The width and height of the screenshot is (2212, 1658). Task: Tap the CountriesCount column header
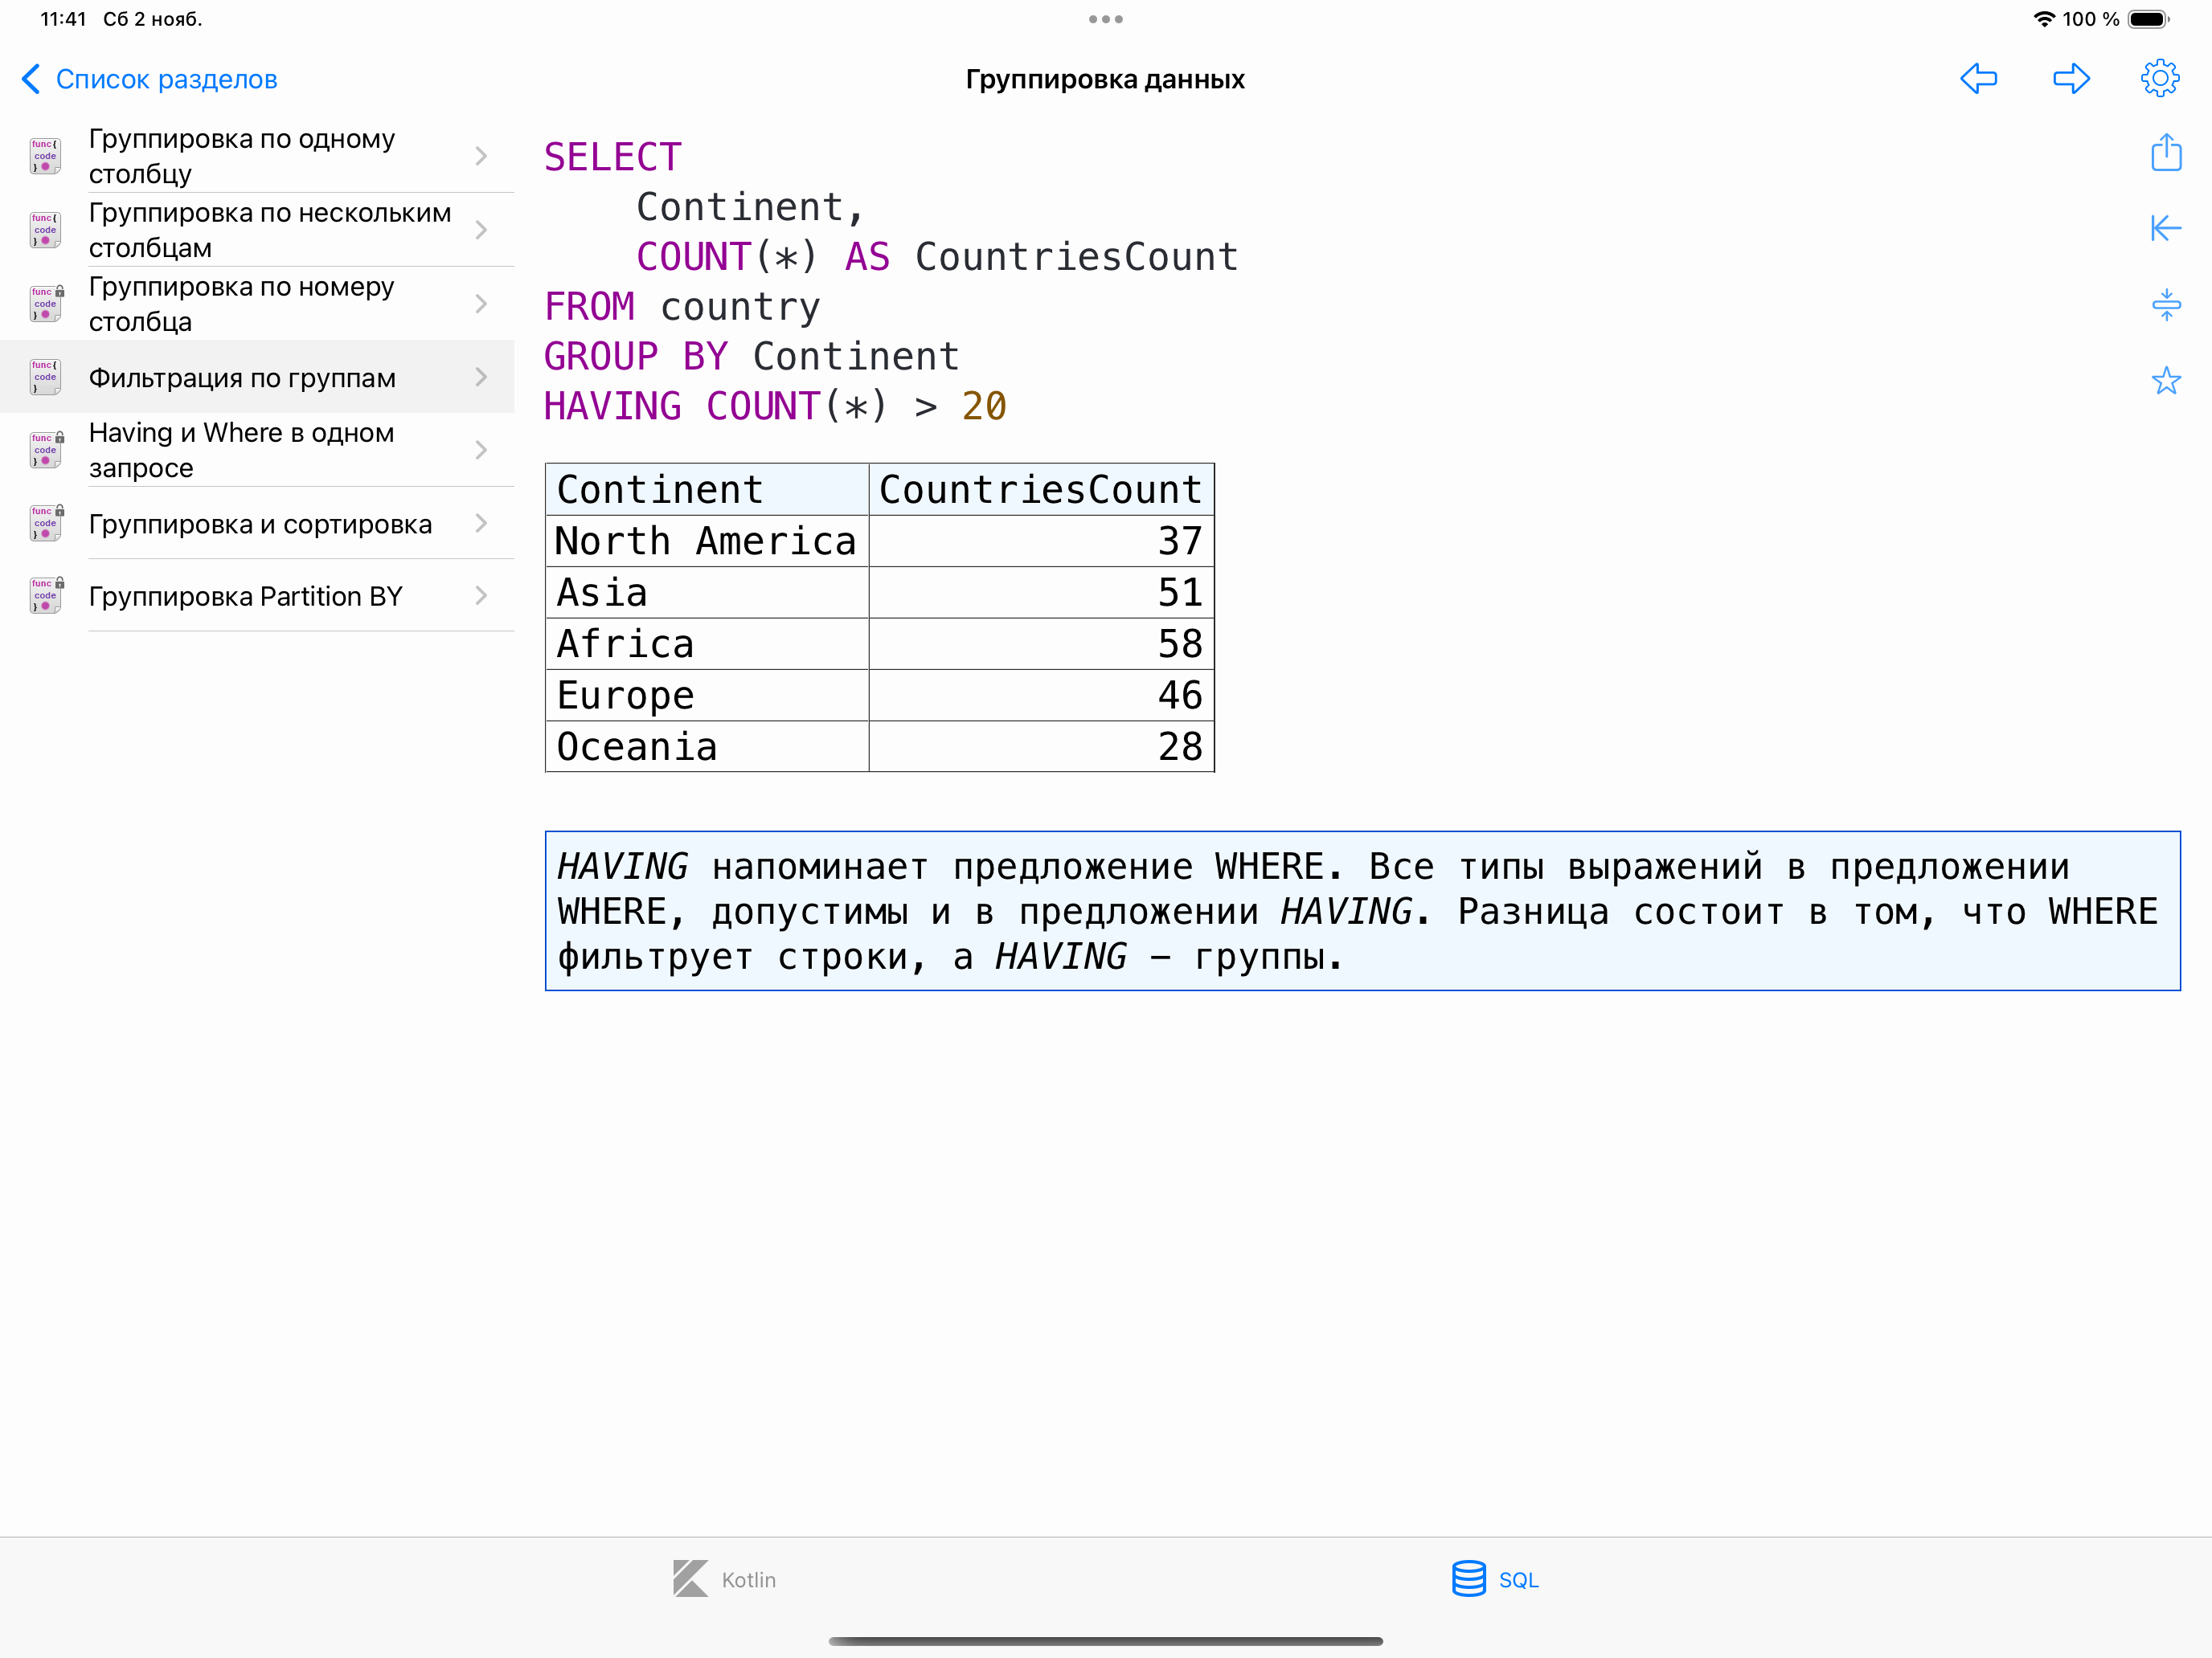pyautogui.click(x=1041, y=490)
